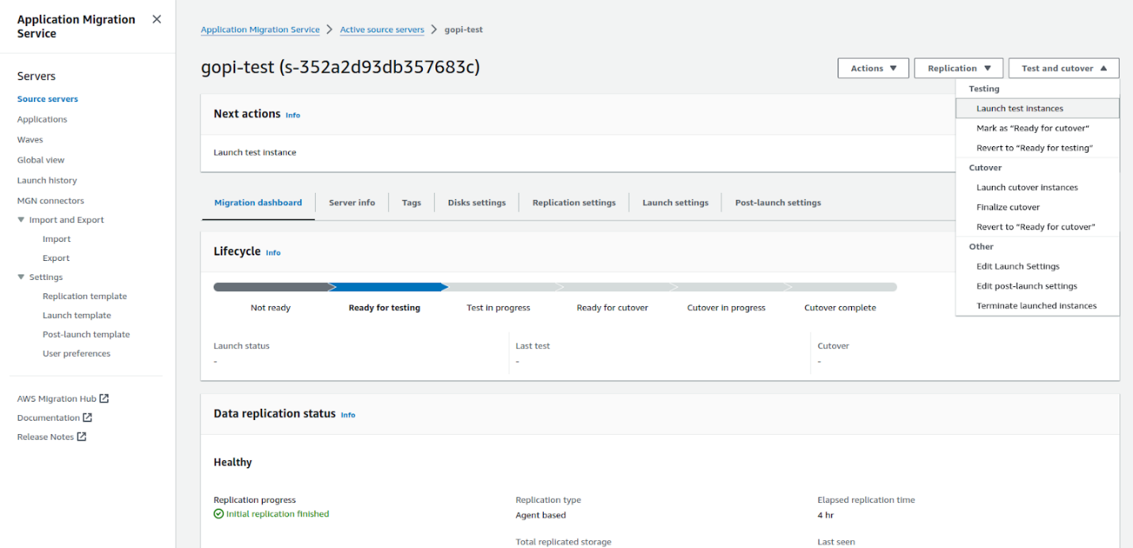Click the green check icon of replication progress
The height and width of the screenshot is (548, 1133).
(219, 514)
